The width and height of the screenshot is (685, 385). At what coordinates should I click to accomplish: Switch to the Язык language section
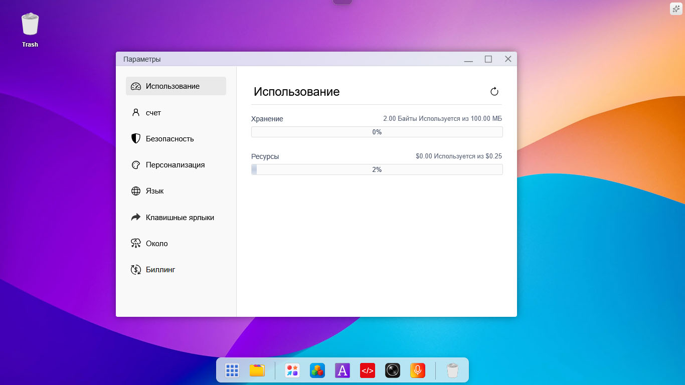coord(176,191)
